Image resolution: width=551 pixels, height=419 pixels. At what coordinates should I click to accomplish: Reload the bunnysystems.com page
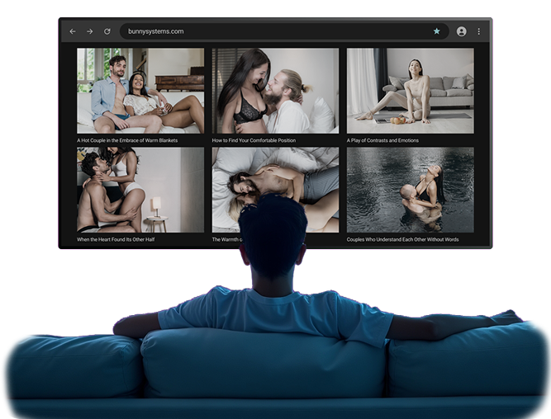pyautogui.click(x=107, y=31)
